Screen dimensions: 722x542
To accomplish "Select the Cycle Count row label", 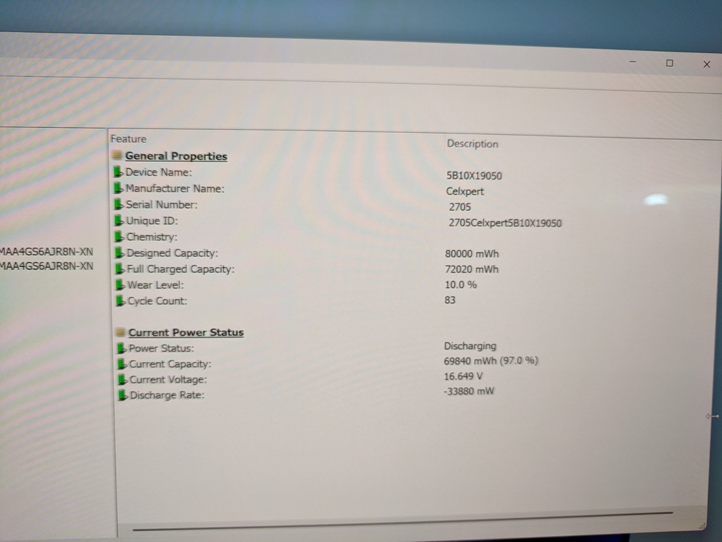I will coord(157,301).
